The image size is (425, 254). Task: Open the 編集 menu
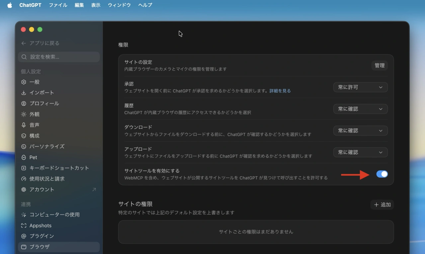(79, 5)
